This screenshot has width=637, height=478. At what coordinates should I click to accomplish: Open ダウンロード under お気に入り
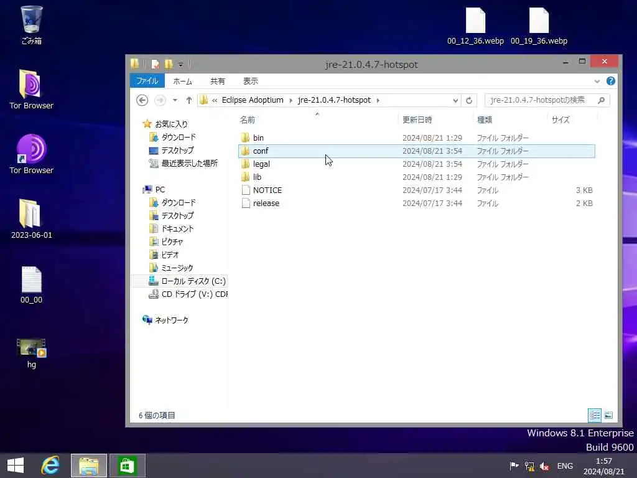172,137
